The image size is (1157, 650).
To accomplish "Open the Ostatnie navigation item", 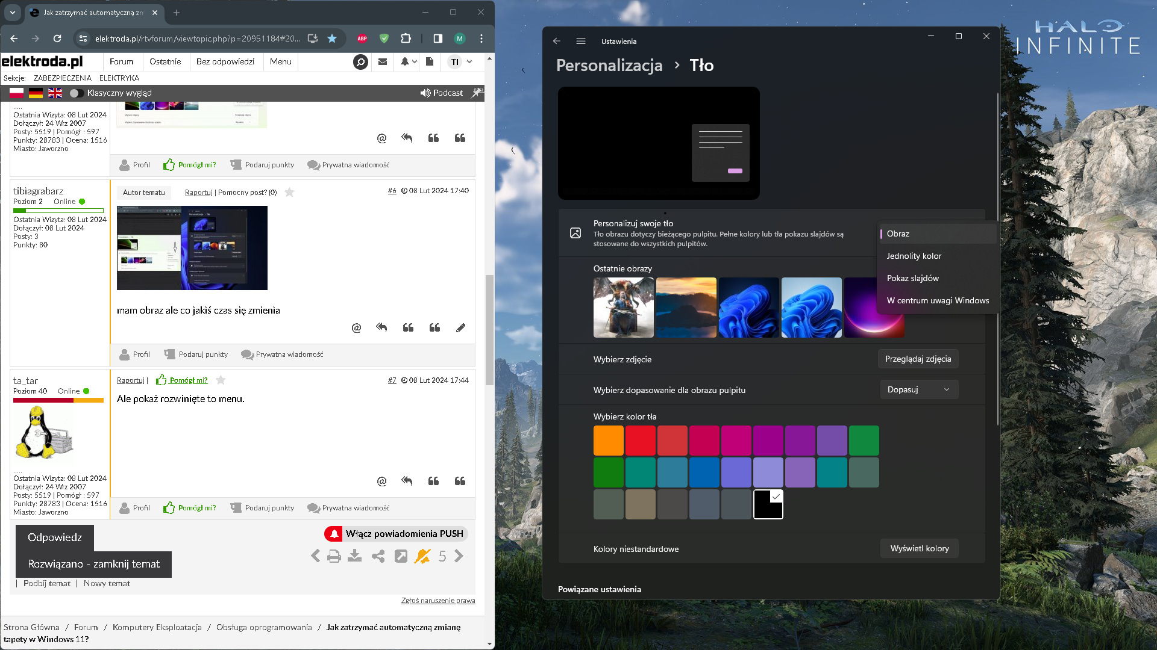I will point(165,61).
